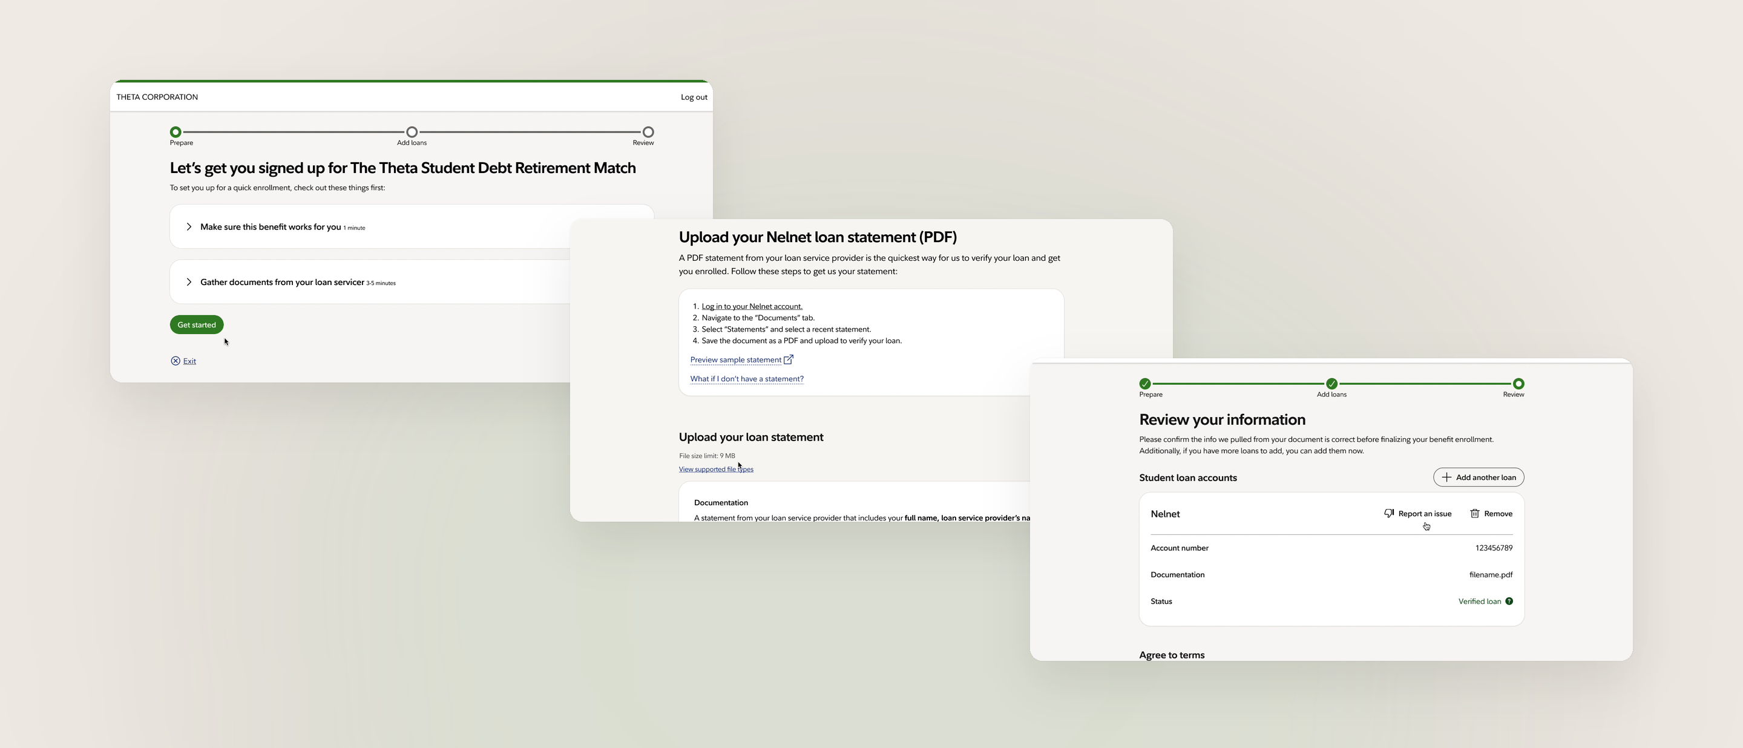Click View supported file types link
Screen dimensions: 1743x748
[x=716, y=470]
